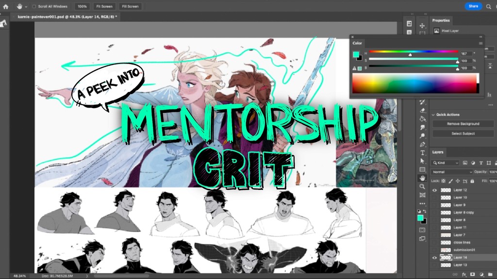Screen dimensions: 497x279
Task: Link layers chain icon
Action: (455, 274)
